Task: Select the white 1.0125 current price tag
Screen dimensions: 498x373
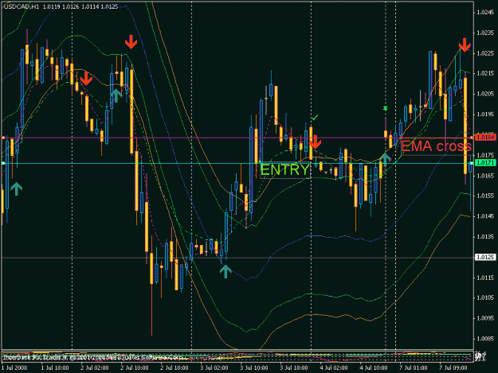Action: (485, 257)
